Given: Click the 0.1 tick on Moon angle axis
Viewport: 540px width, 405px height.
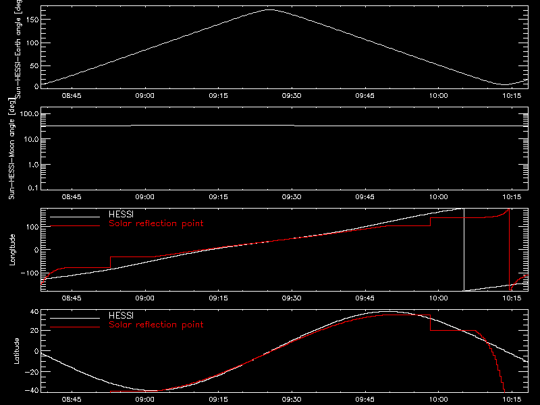Looking at the screenshot, I should [33, 188].
